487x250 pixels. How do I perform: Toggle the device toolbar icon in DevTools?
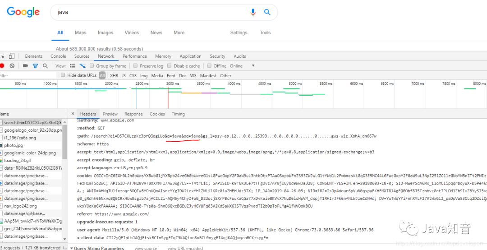pyautogui.click(x=11, y=56)
